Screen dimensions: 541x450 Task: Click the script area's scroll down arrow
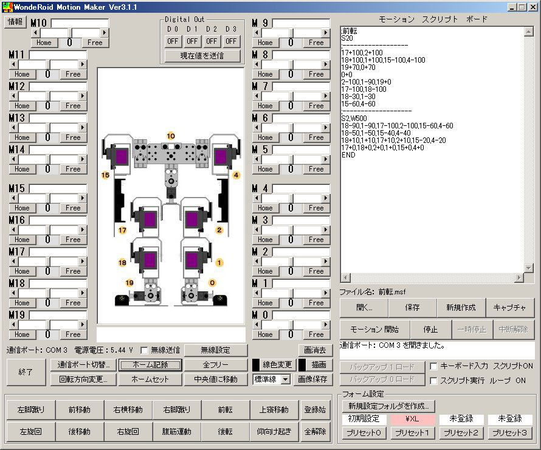529,268
